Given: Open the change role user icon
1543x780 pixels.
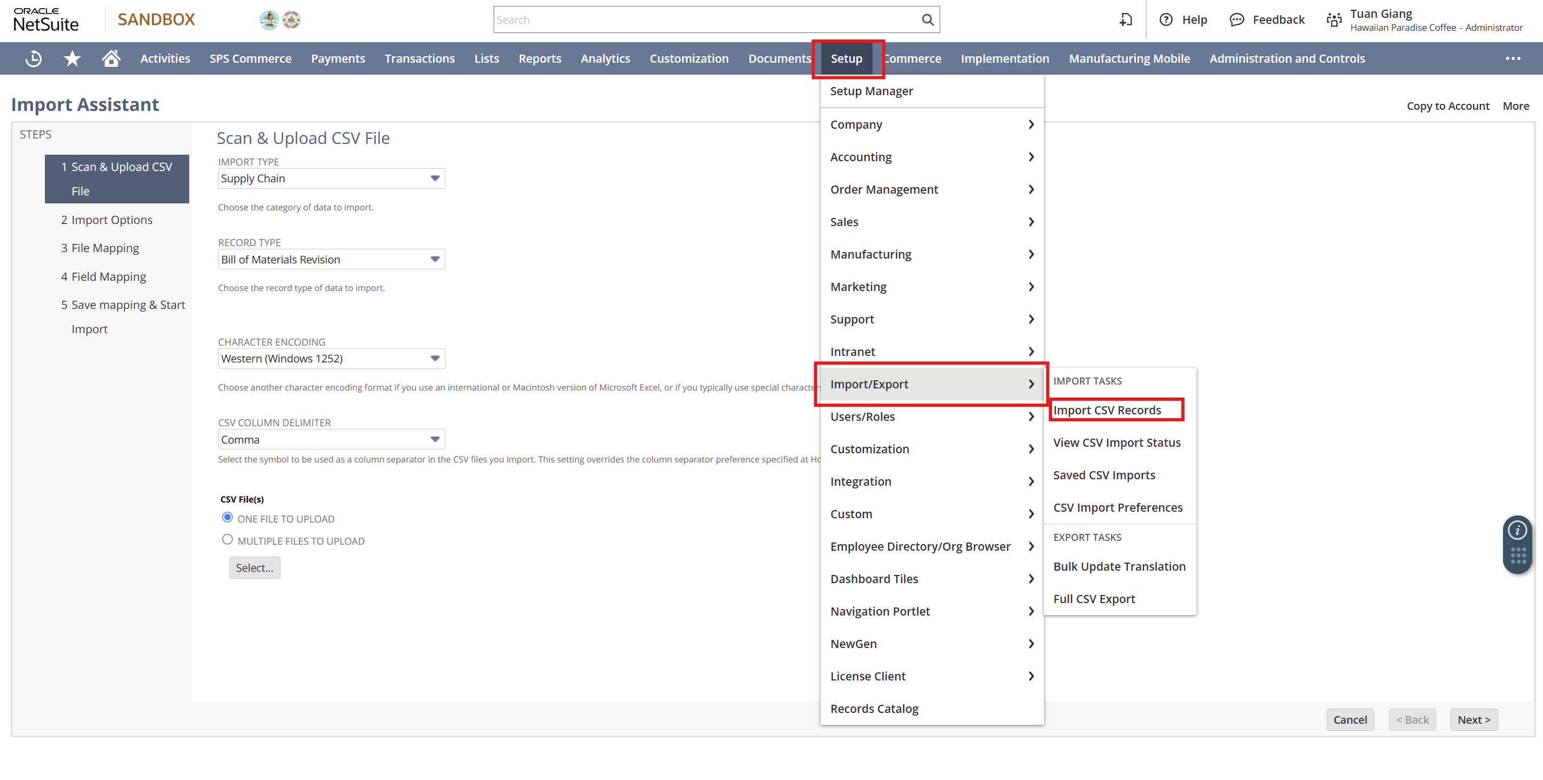Looking at the screenshot, I should [1334, 20].
